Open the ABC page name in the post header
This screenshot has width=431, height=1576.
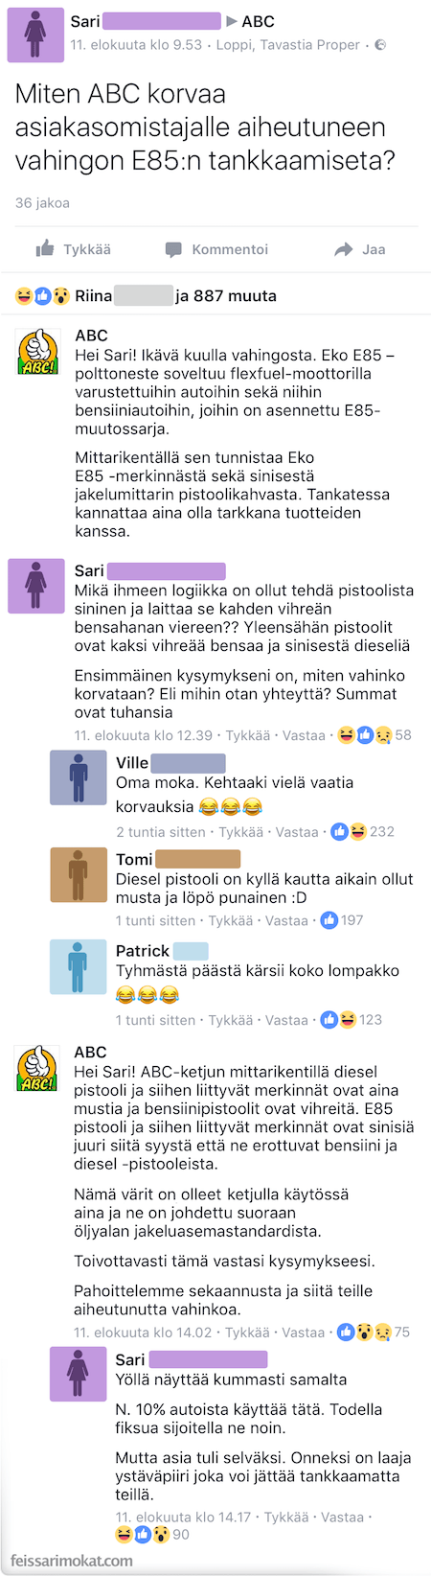pos(259,21)
